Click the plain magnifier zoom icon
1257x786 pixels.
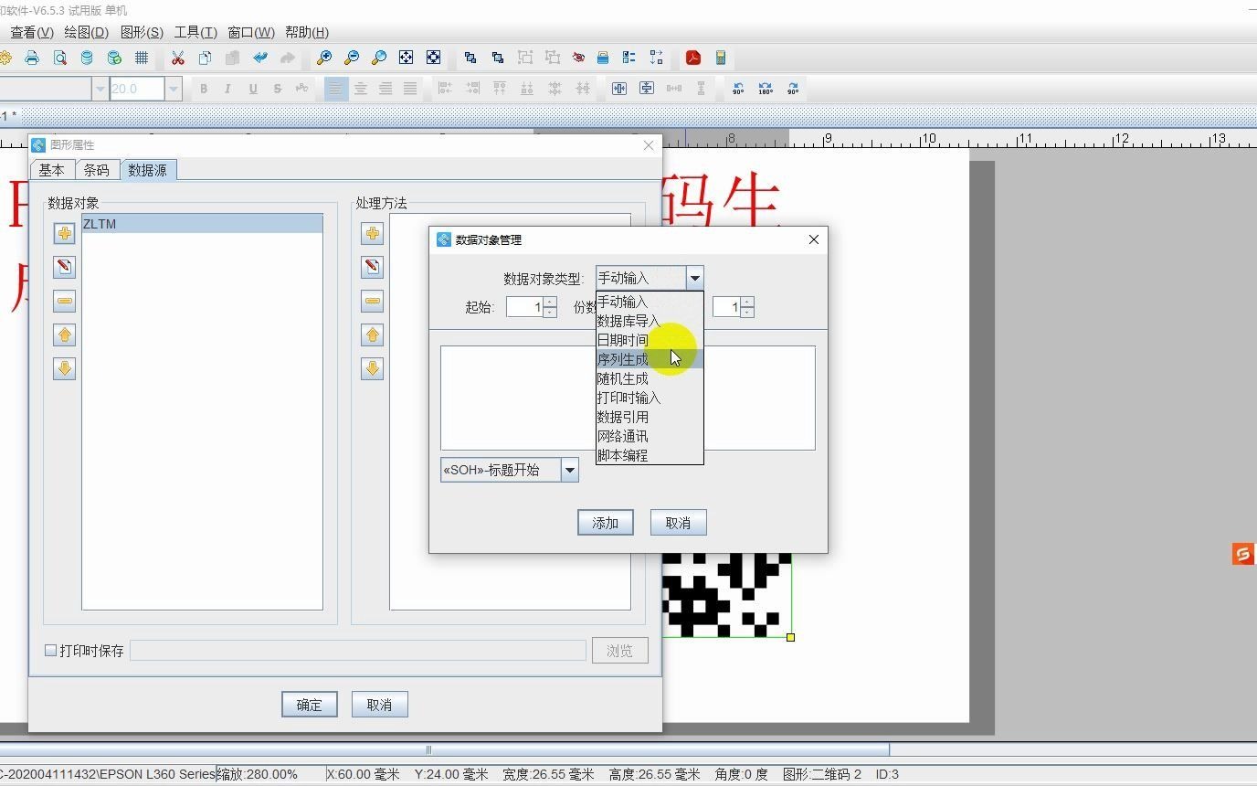tap(379, 58)
